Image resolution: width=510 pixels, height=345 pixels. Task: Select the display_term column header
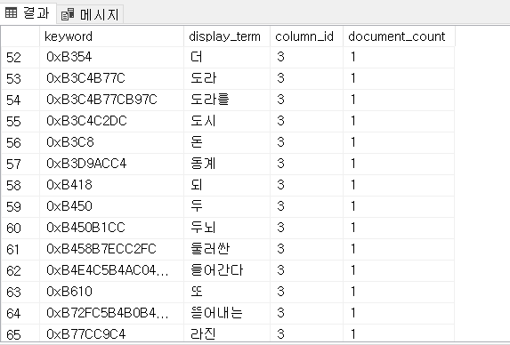coord(227,36)
